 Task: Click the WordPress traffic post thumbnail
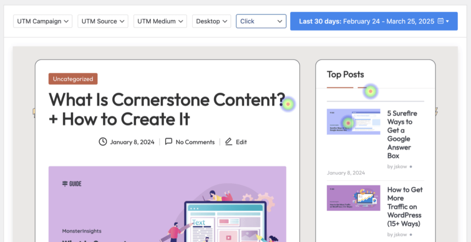[353, 198]
